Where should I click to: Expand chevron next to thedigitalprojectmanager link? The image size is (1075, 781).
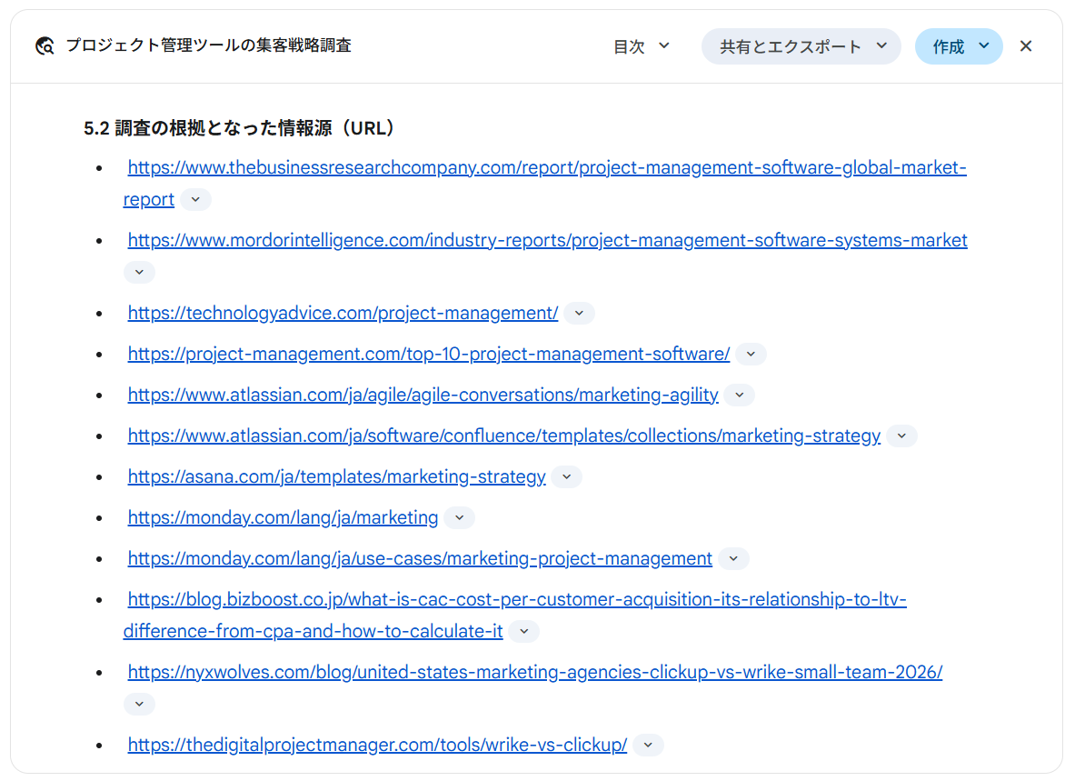click(x=649, y=746)
